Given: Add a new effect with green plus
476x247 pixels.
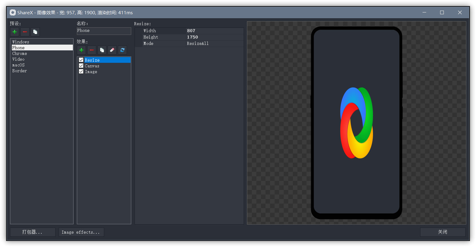Looking at the screenshot, I should [x=81, y=50].
